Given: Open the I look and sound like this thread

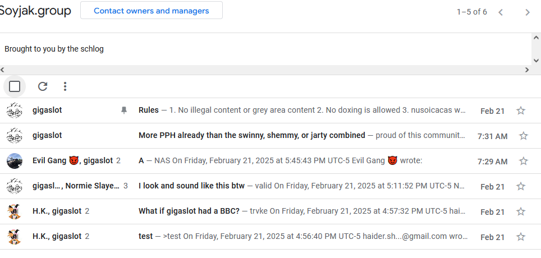Looking at the screenshot, I should coord(302,186).
